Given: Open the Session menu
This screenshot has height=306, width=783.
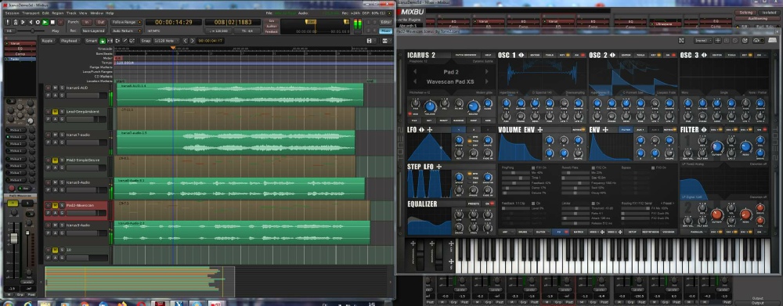Looking at the screenshot, I should (x=12, y=13).
